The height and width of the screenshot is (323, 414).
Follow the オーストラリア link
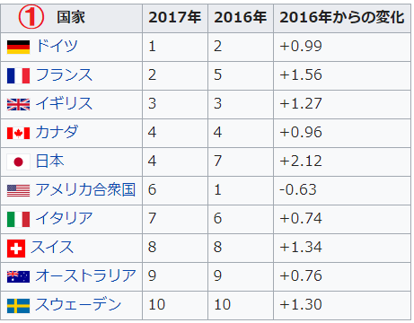(x=85, y=275)
